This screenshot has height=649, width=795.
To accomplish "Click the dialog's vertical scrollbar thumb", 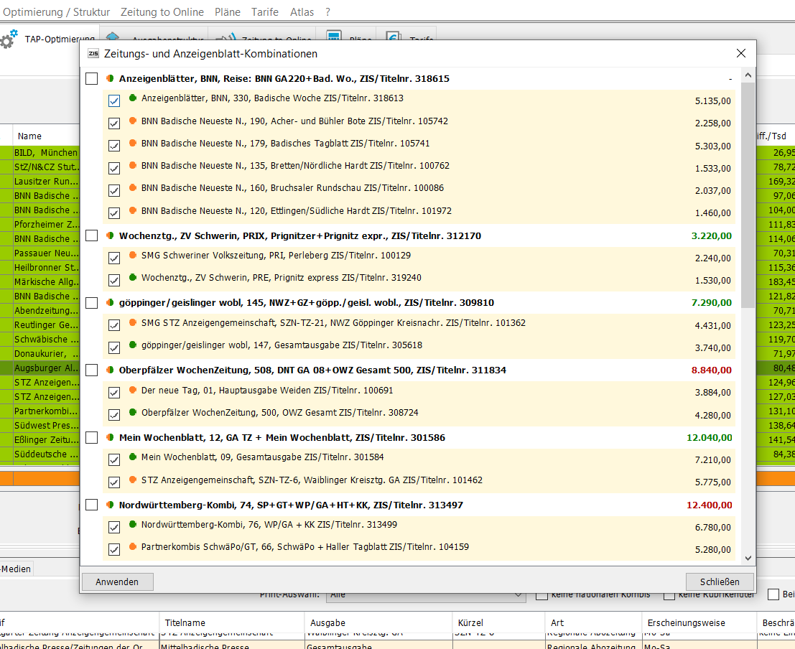I will pos(748,194).
